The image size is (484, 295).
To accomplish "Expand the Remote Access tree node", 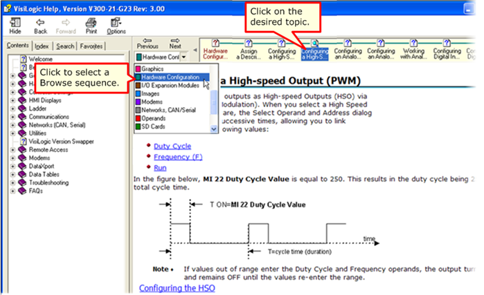I will [12, 150].
